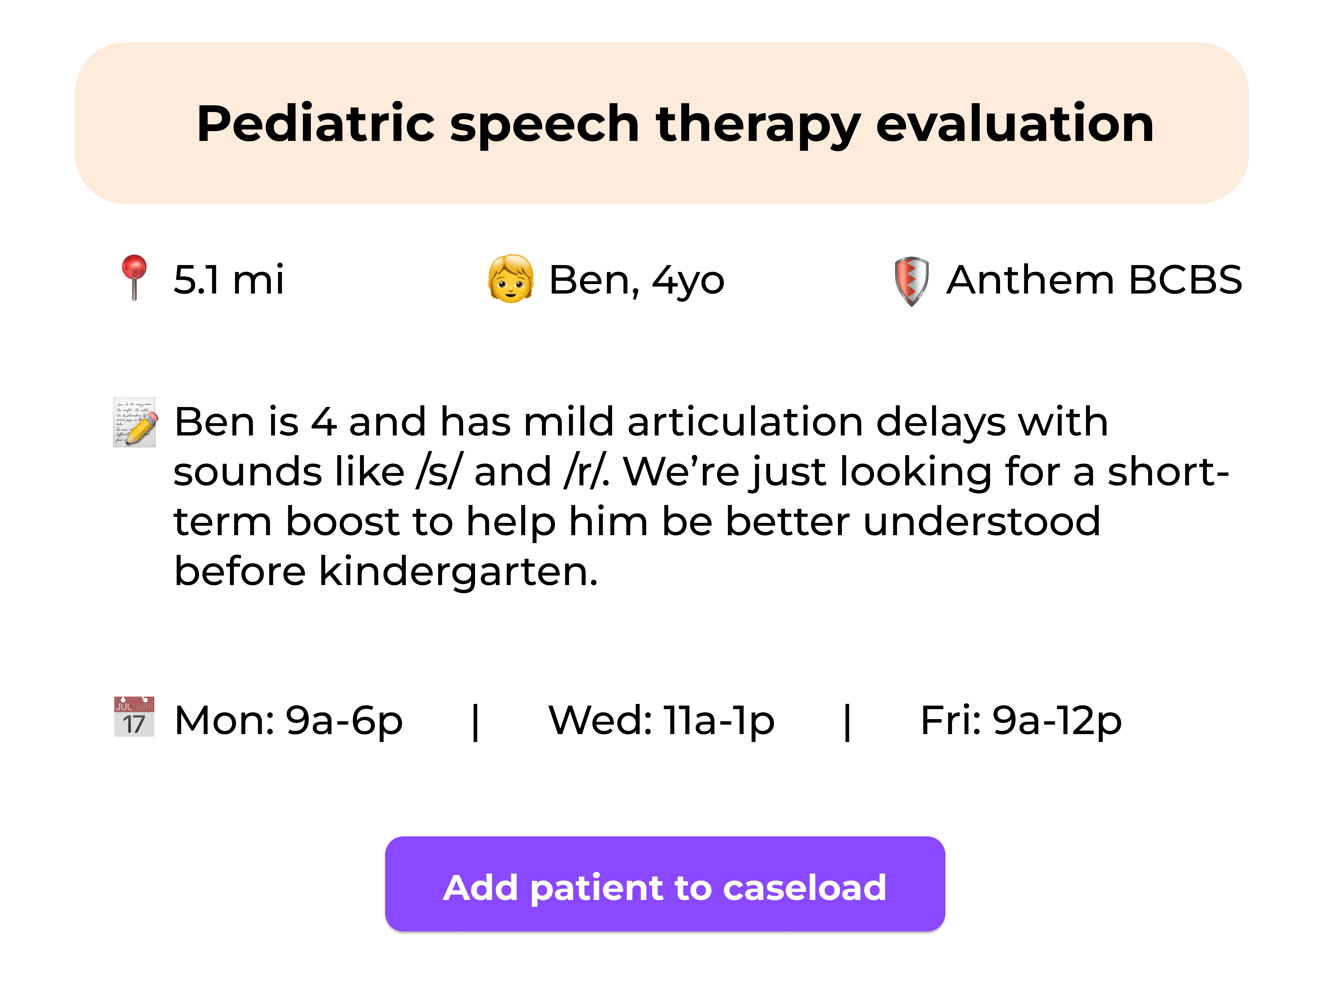
Task: Click the 5.1 mi distance label
Action: [228, 279]
